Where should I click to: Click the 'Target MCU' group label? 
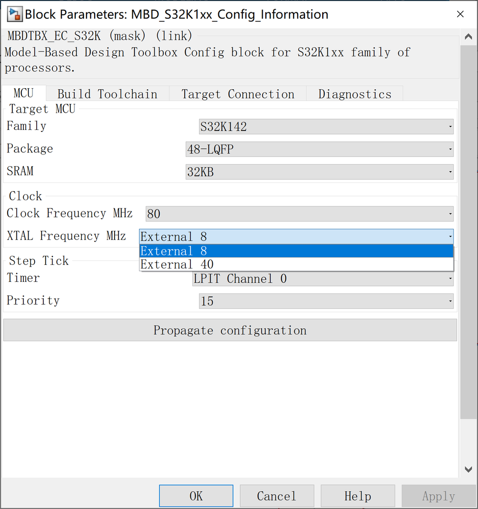tap(42, 109)
